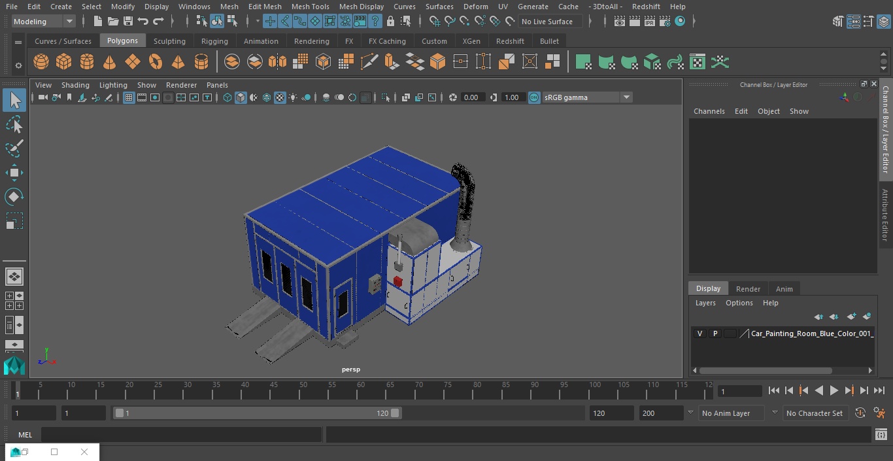Create a polygon torus from the shelf
The image size is (893, 461).
[x=156, y=62]
